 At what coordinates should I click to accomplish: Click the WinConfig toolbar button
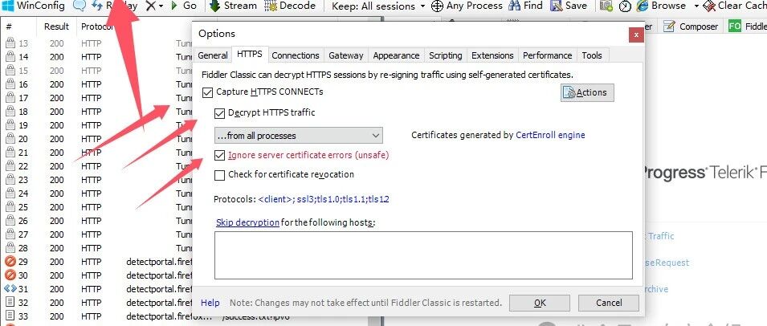click(33, 6)
